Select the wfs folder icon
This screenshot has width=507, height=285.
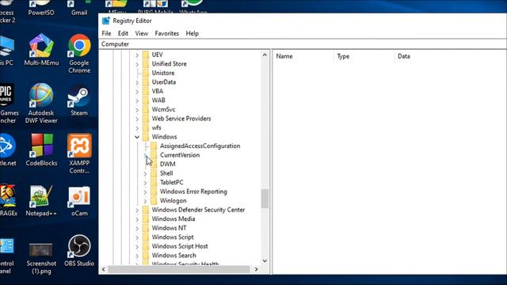(x=146, y=127)
